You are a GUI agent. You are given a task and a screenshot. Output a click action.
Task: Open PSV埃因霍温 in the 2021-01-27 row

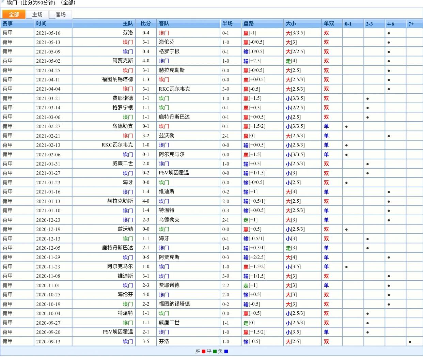click(x=174, y=173)
